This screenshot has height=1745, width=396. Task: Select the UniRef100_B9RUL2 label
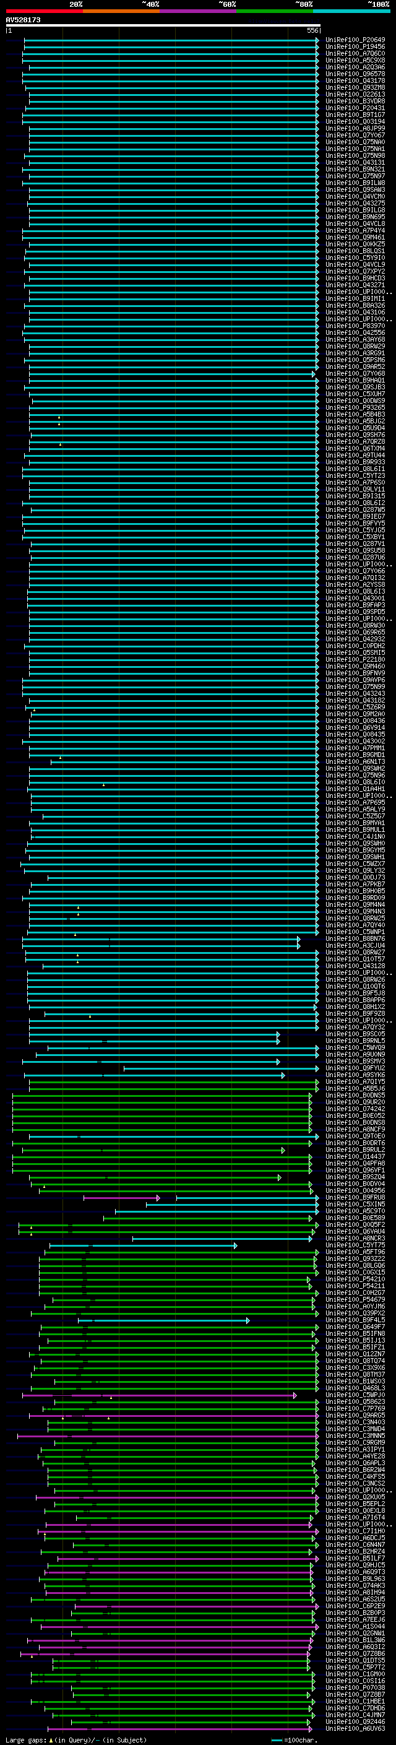355,1150
